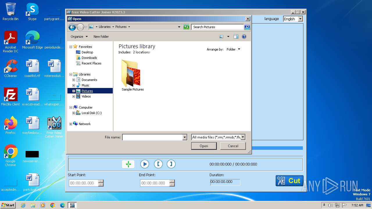Add a video file with the green plus
The width and height of the screenshot is (372, 209).
(128, 164)
